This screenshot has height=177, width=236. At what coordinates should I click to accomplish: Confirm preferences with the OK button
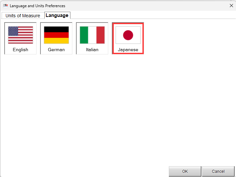(x=185, y=171)
